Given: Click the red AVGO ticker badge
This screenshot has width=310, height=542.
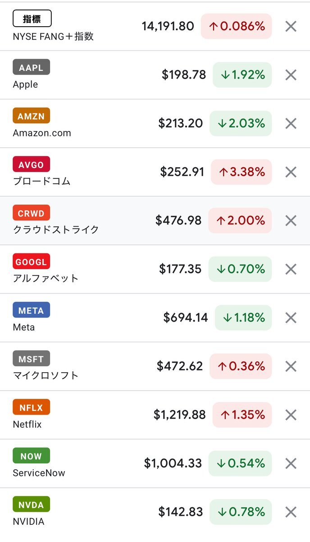Looking at the screenshot, I should tap(31, 164).
